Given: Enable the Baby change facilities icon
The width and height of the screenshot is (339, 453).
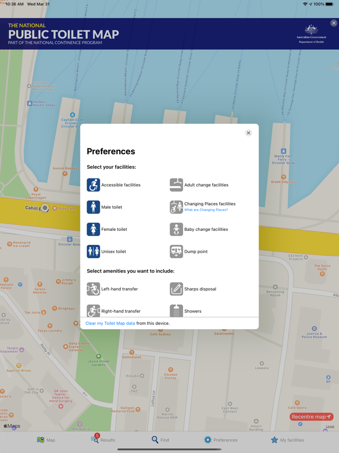Looking at the screenshot, I should pos(176,229).
